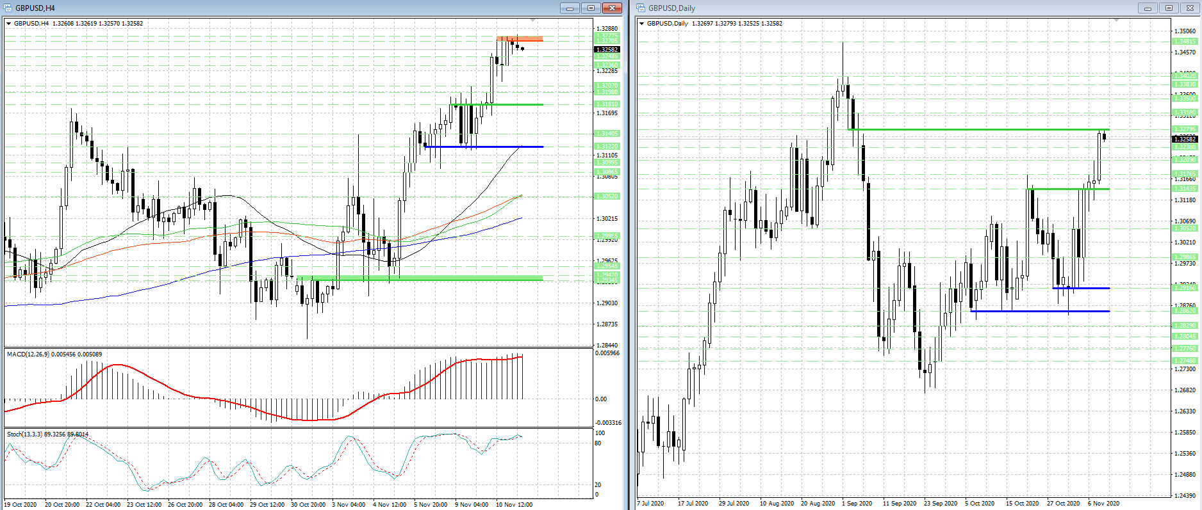Screen dimensions: 1202x510
Task: Click the GBPUSD,H4 chart window icon
Action: tap(8, 8)
